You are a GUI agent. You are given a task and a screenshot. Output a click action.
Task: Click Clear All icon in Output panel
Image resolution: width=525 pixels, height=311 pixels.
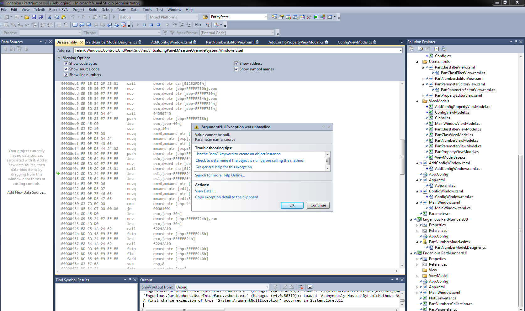(301, 287)
